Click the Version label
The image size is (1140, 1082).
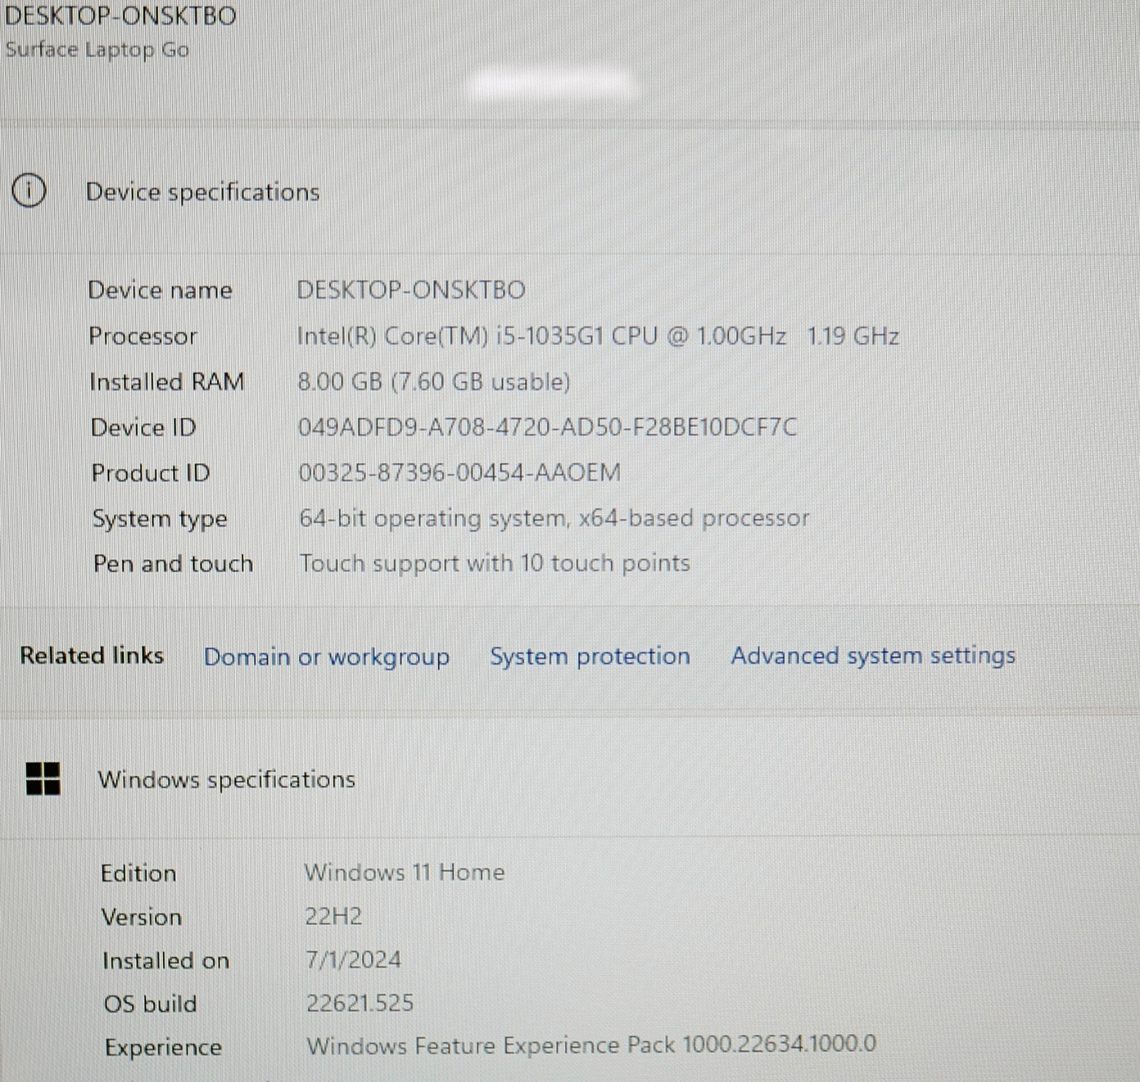coord(141,917)
